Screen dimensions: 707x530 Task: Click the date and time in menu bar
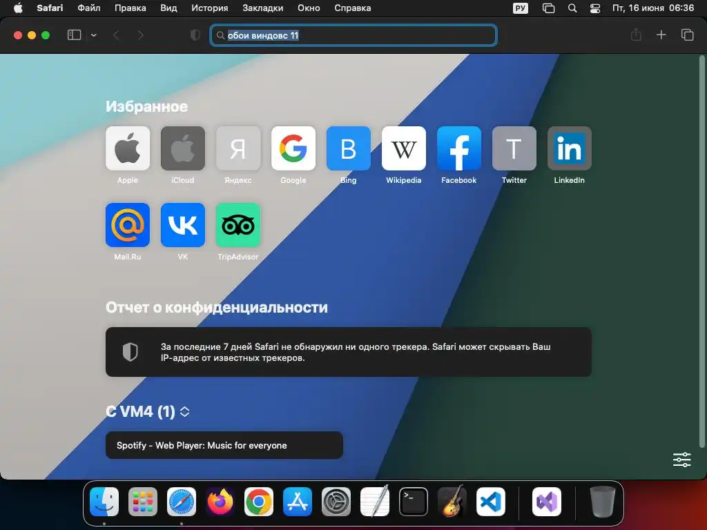point(653,8)
